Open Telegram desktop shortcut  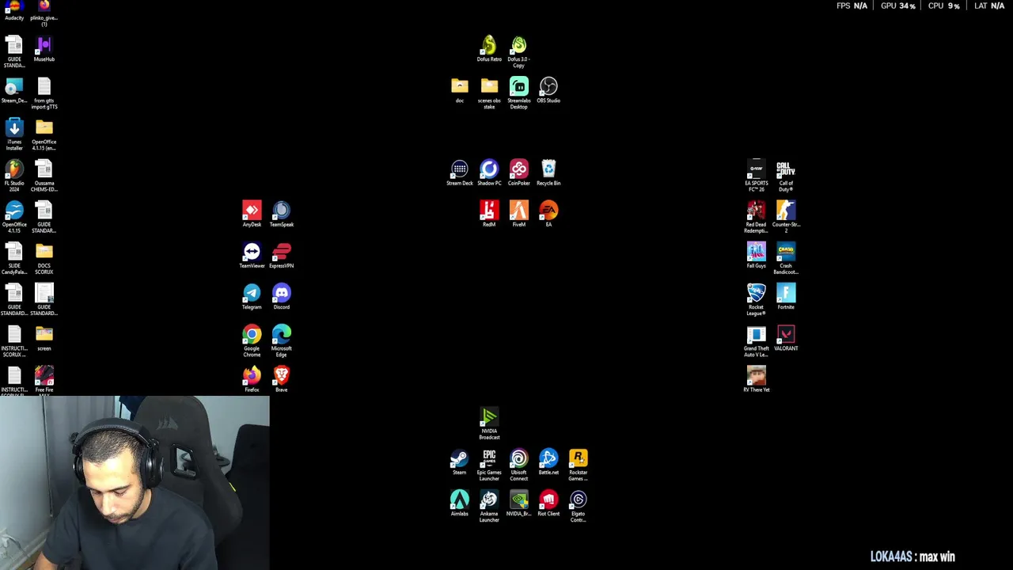[252, 296]
